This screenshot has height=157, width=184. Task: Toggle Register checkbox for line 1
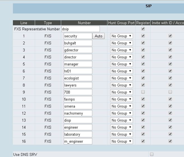point(143,36)
